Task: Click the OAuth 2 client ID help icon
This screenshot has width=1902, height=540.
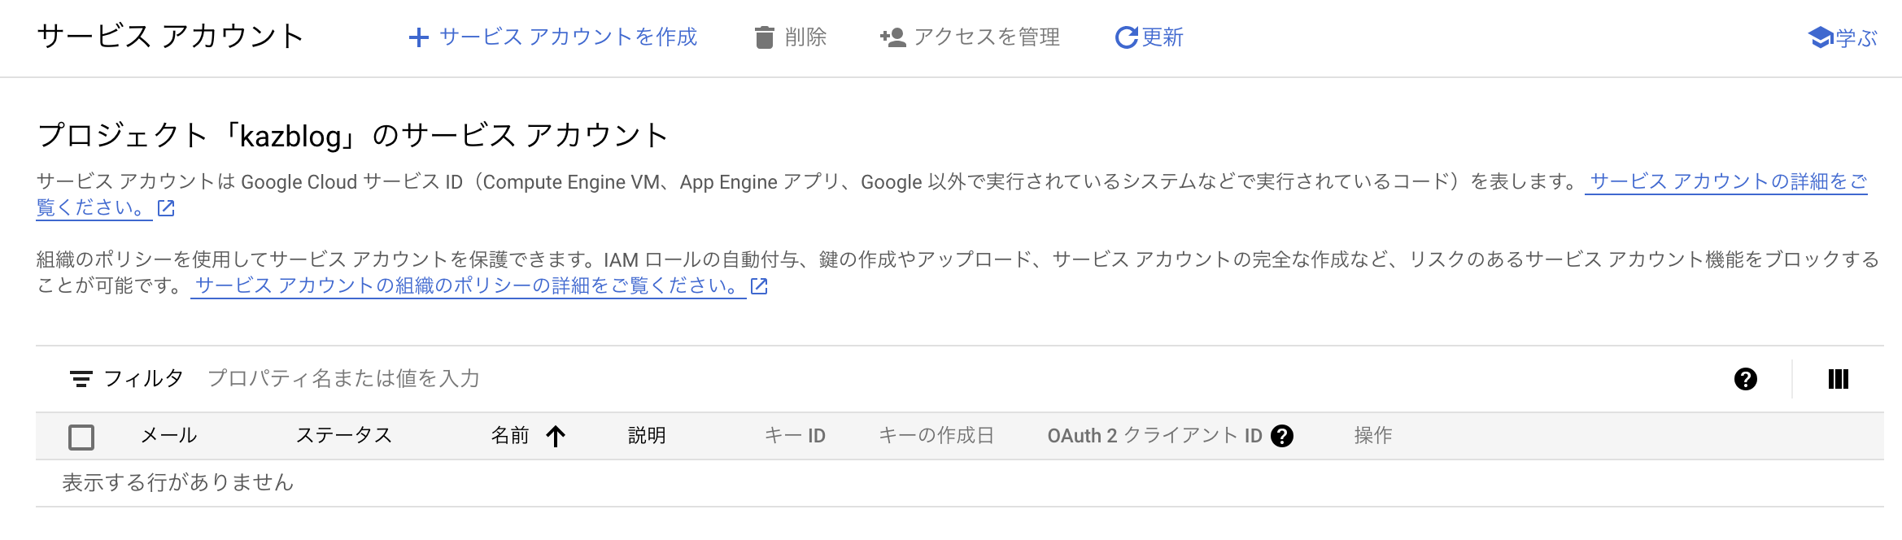Action: pyautogui.click(x=1282, y=436)
